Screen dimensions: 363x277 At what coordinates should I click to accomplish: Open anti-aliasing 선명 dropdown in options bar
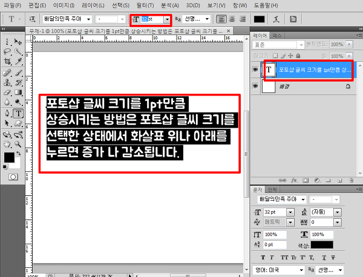tap(207, 19)
